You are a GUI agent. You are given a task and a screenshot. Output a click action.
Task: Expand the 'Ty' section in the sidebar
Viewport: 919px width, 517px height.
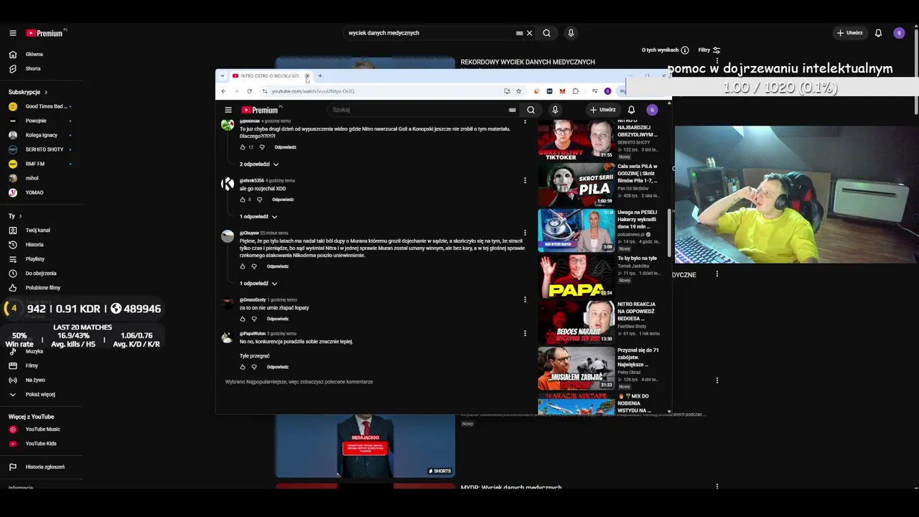click(x=14, y=216)
